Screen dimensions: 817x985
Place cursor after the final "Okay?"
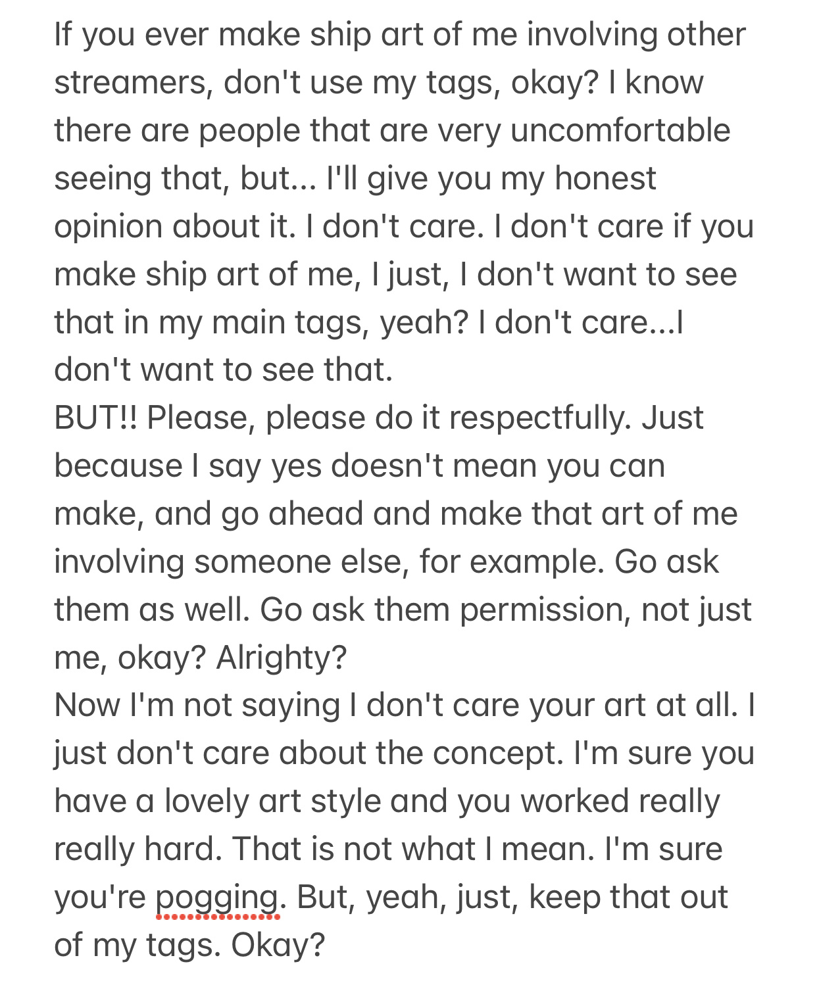tap(326, 946)
